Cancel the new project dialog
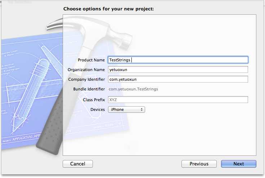Viewport: 265px width, 178px height. pyautogui.click(x=77, y=164)
